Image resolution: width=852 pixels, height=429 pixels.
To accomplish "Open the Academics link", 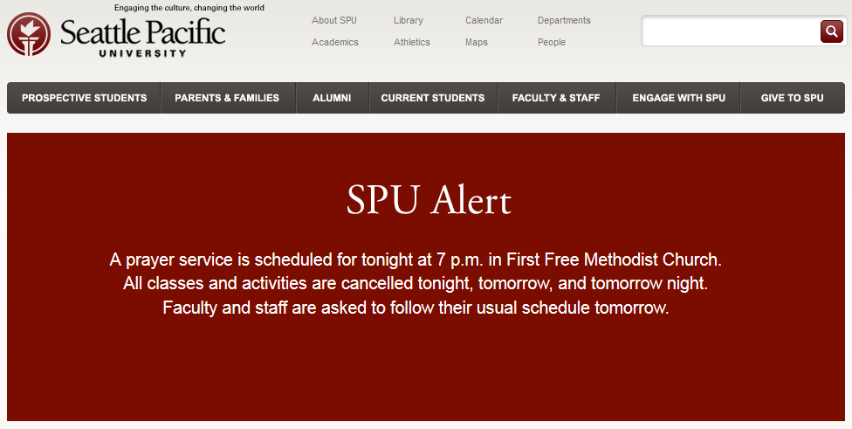I will [335, 42].
